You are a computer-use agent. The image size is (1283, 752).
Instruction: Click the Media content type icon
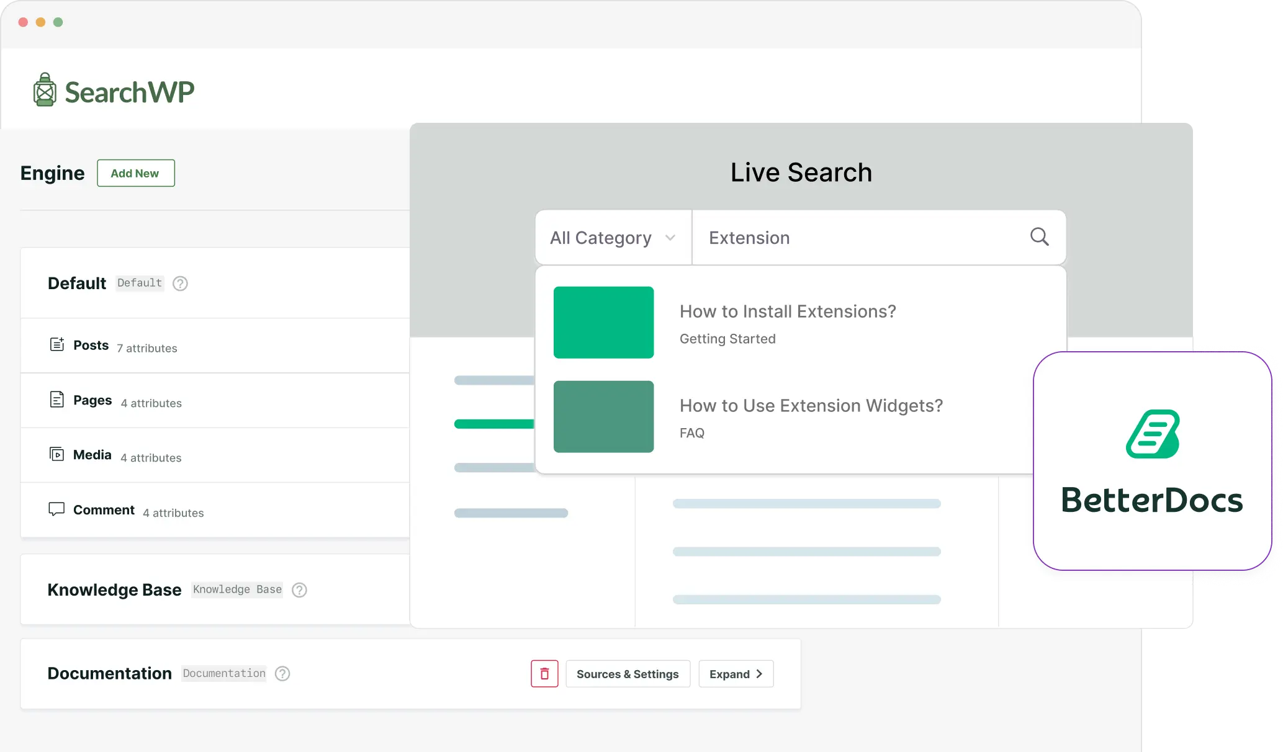(x=55, y=454)
